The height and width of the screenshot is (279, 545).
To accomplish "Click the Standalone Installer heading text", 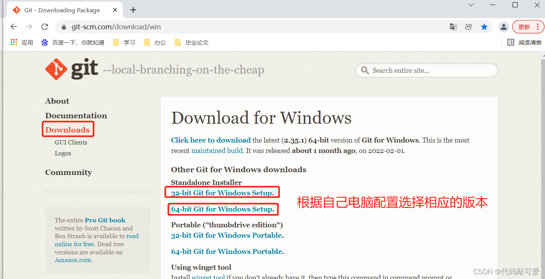I will [207, 183].
